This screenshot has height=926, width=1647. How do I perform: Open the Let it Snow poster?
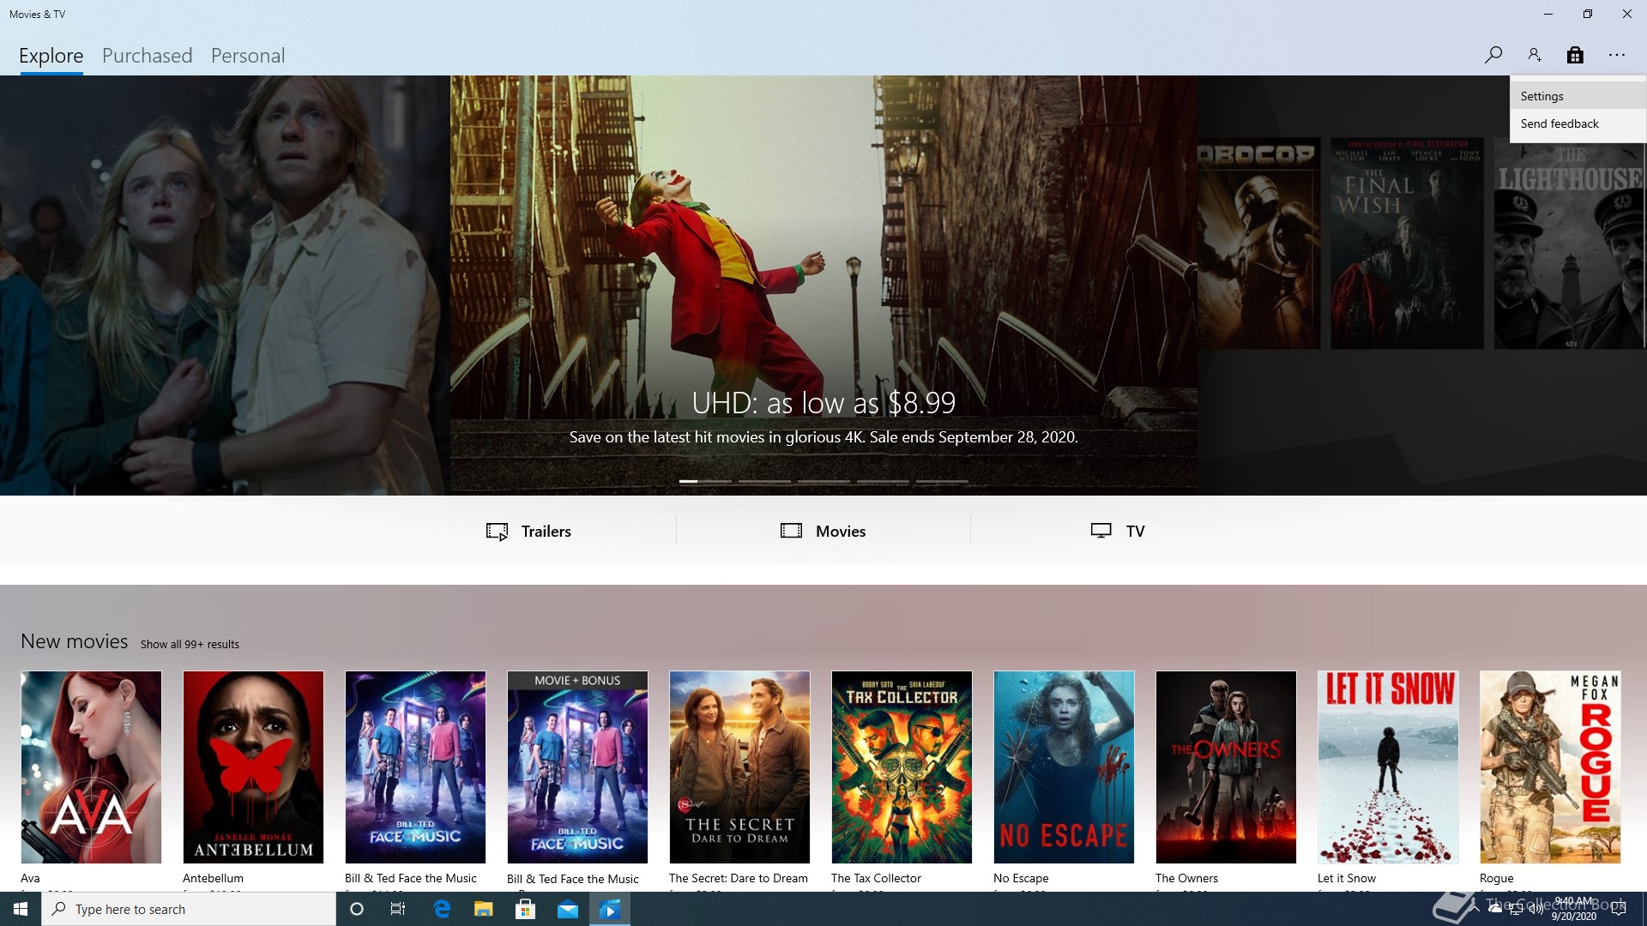(x=1388, y=767)
